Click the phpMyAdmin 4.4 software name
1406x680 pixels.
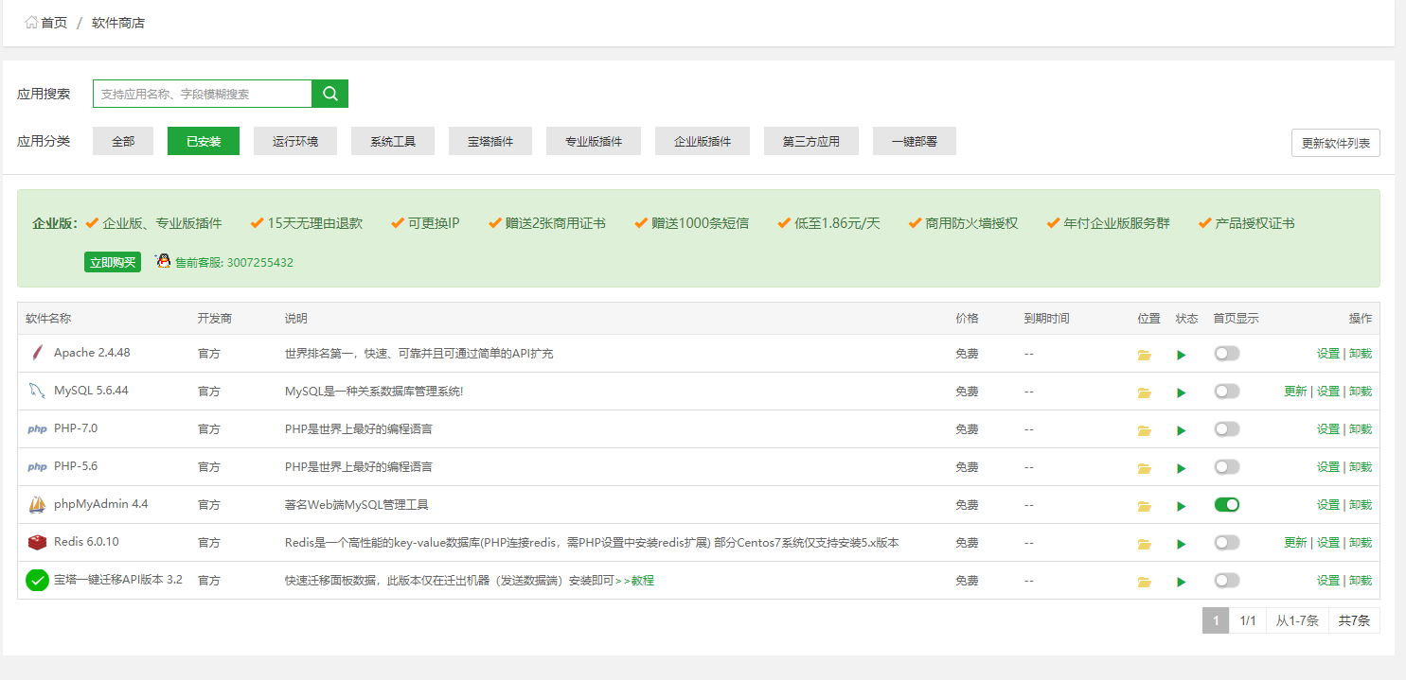tap(101, 504)
